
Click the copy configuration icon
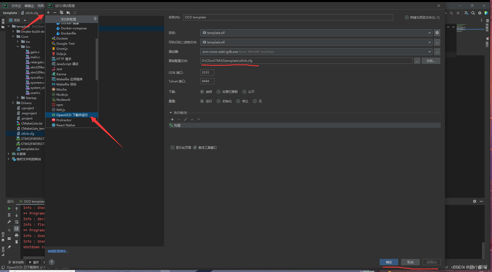click(61, 13)
